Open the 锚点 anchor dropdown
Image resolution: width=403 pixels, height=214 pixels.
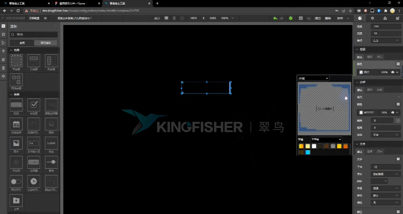coord(385,41)
